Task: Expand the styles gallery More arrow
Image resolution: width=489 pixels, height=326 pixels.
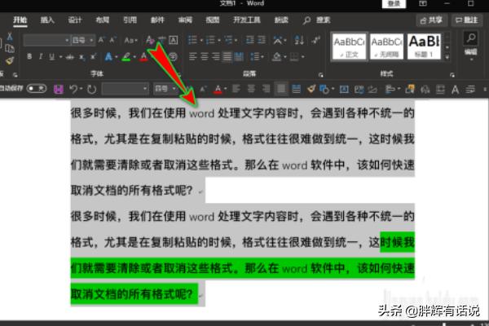Action: point(447,58)
